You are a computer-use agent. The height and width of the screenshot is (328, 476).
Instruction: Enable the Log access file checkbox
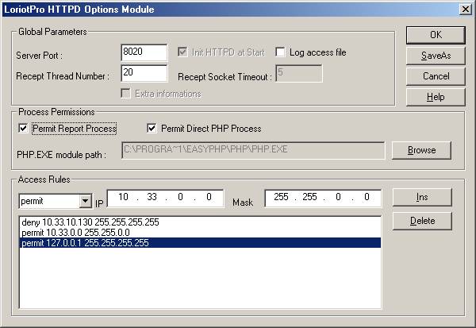[281, 52]
